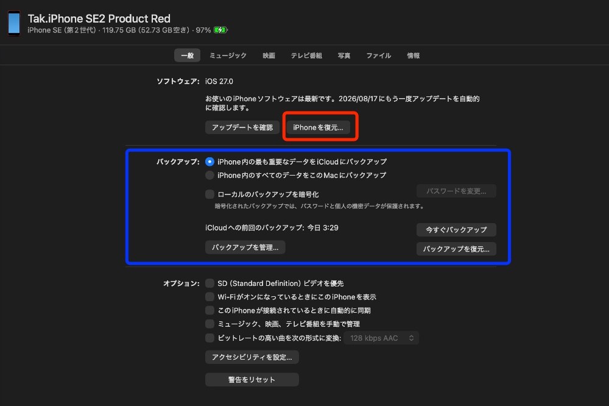Click the パスワードを変更... button

point(456,191)
